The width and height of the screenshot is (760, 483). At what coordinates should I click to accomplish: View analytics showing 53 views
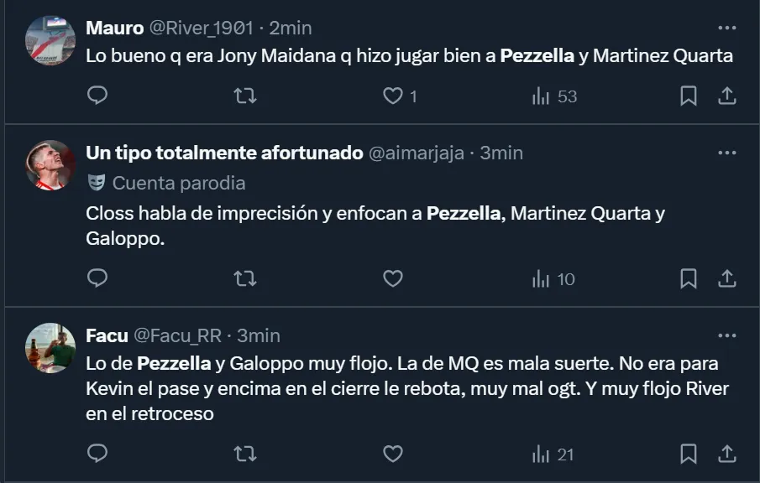point(554,96)
